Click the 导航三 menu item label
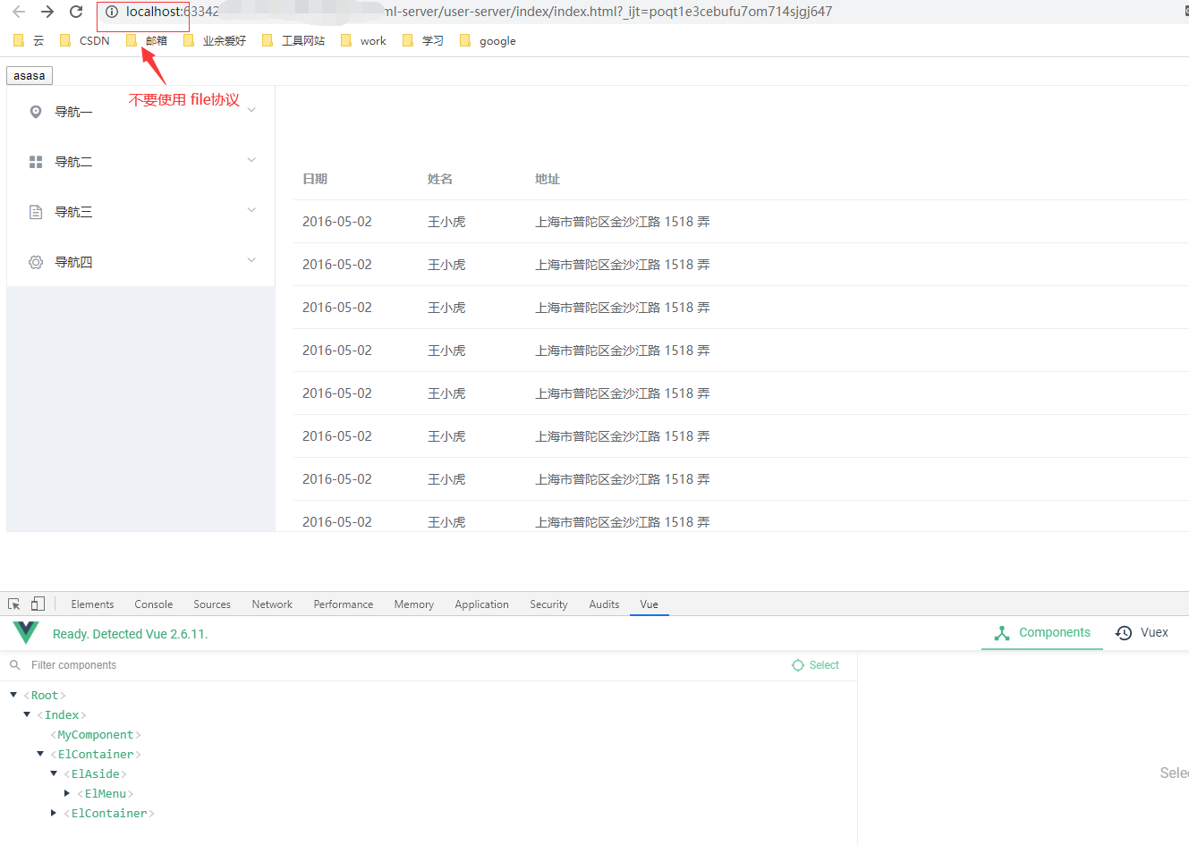The height and width of the screenshot is (845, 1189). 73,212
